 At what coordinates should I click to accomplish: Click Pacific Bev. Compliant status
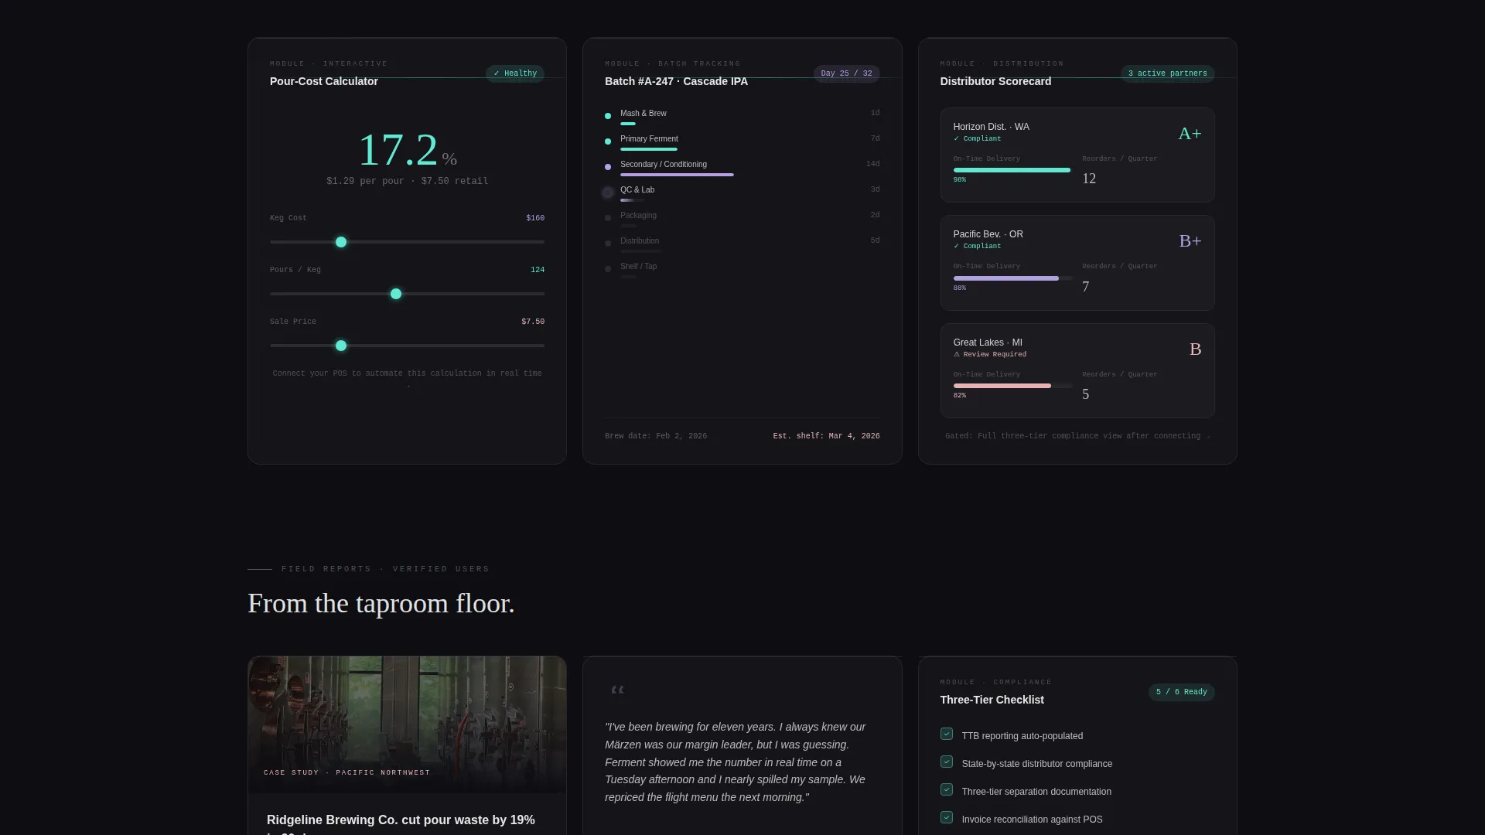[977, 246]
